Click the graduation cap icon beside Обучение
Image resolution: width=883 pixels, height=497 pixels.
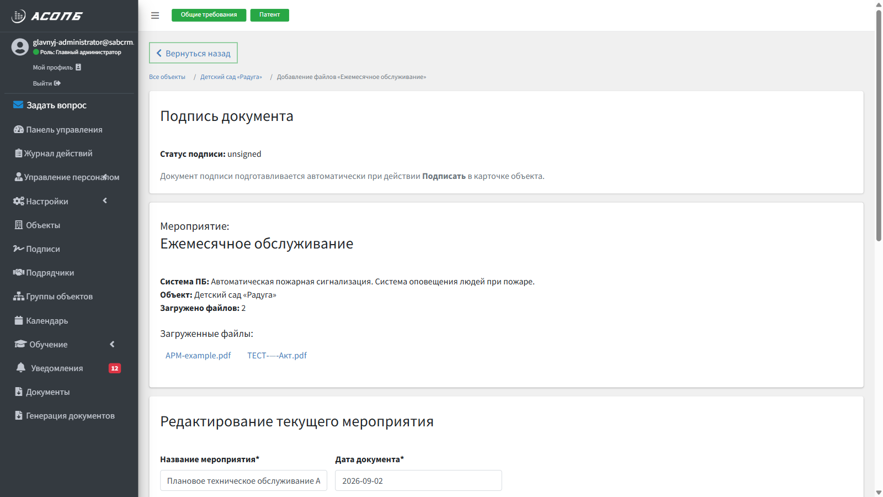point(20,344)
